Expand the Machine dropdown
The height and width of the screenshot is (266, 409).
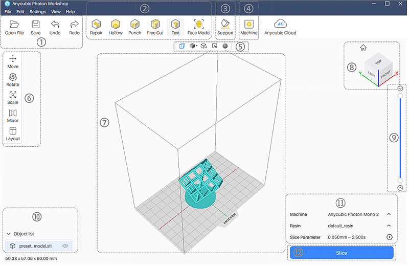click(389, 214)
